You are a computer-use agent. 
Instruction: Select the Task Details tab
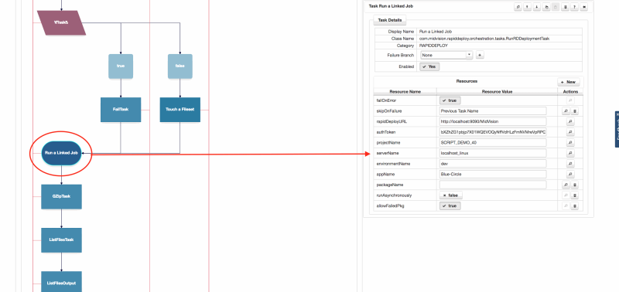(390, 20)
